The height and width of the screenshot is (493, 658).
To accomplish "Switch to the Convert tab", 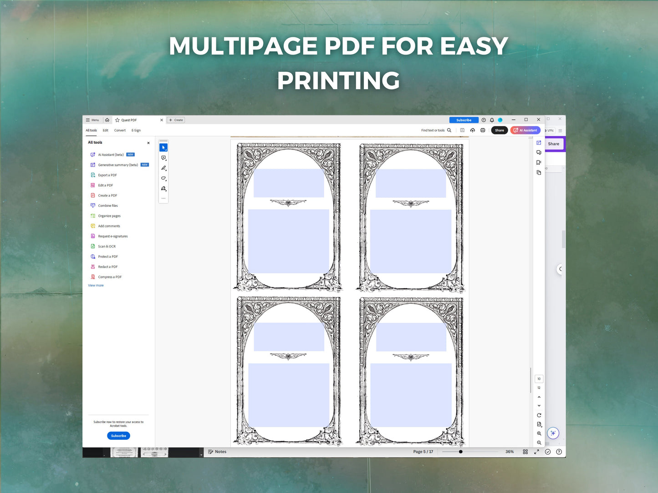I will [x=120, y=131].
